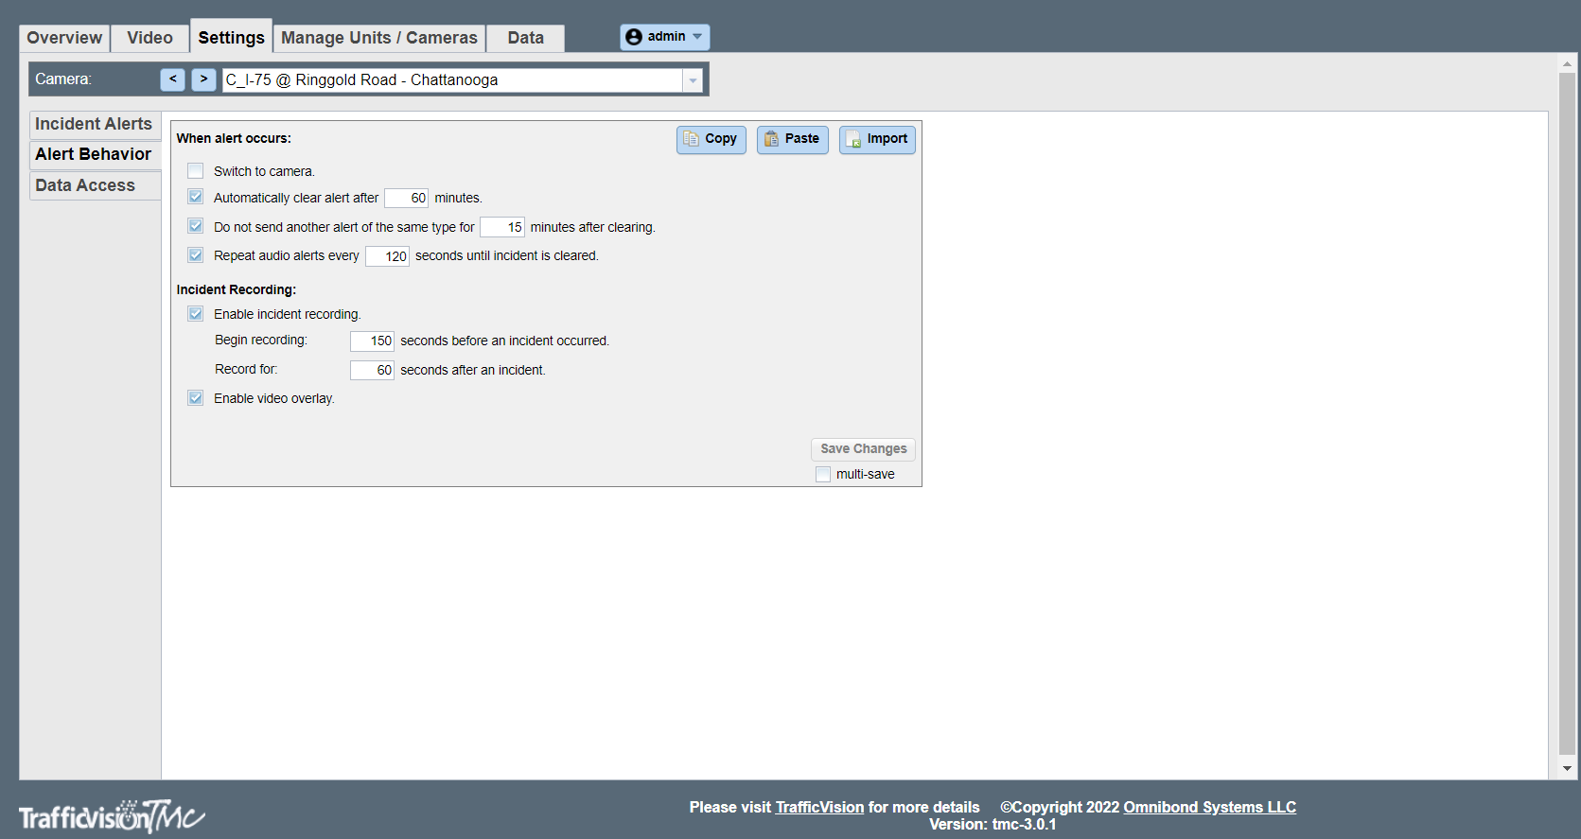Screen dimensions: 1581x839
Task: Switch to the Data tab
Action: pyautogui.click(x=525, y=38)
